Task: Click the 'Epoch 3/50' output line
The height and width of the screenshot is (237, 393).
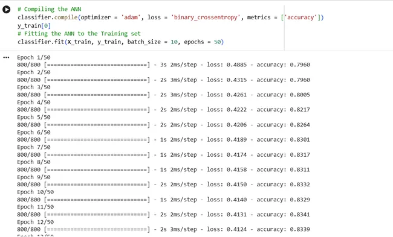Action: (34, 87)
